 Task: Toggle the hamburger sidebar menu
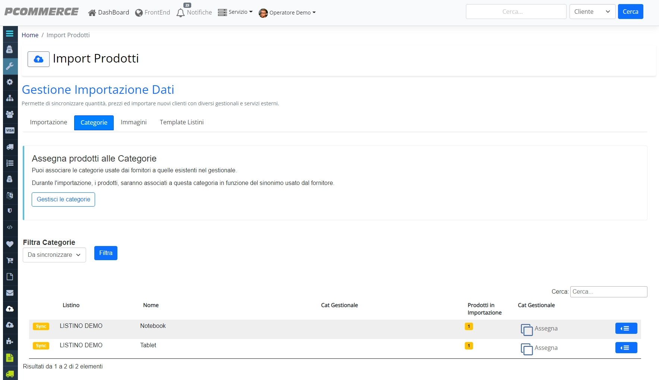click(10, 33)
